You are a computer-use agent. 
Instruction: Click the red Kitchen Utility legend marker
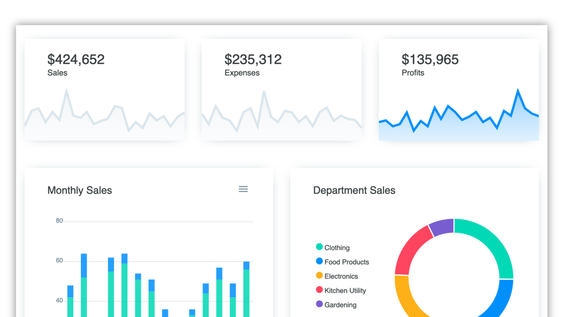coord(319,290)
